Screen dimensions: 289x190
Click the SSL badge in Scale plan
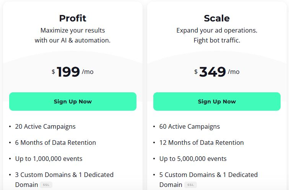190,185
